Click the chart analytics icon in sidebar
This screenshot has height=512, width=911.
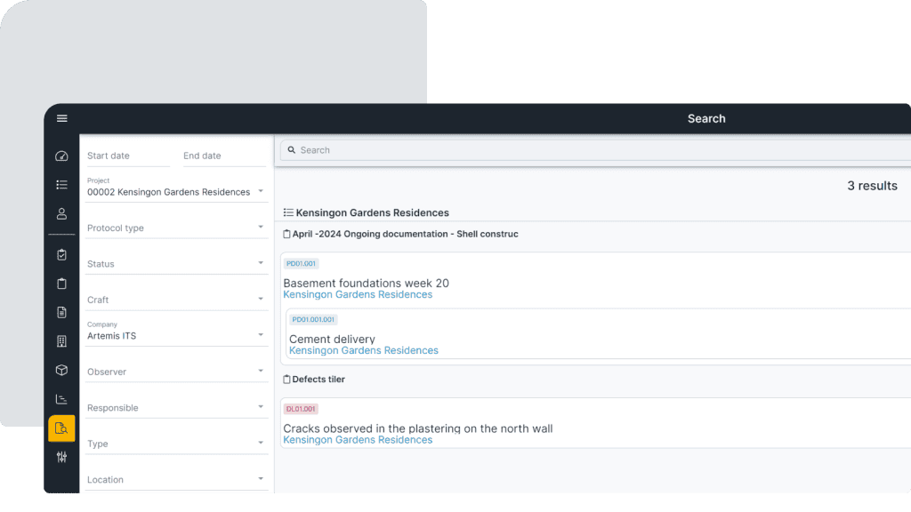pos(60,398)
